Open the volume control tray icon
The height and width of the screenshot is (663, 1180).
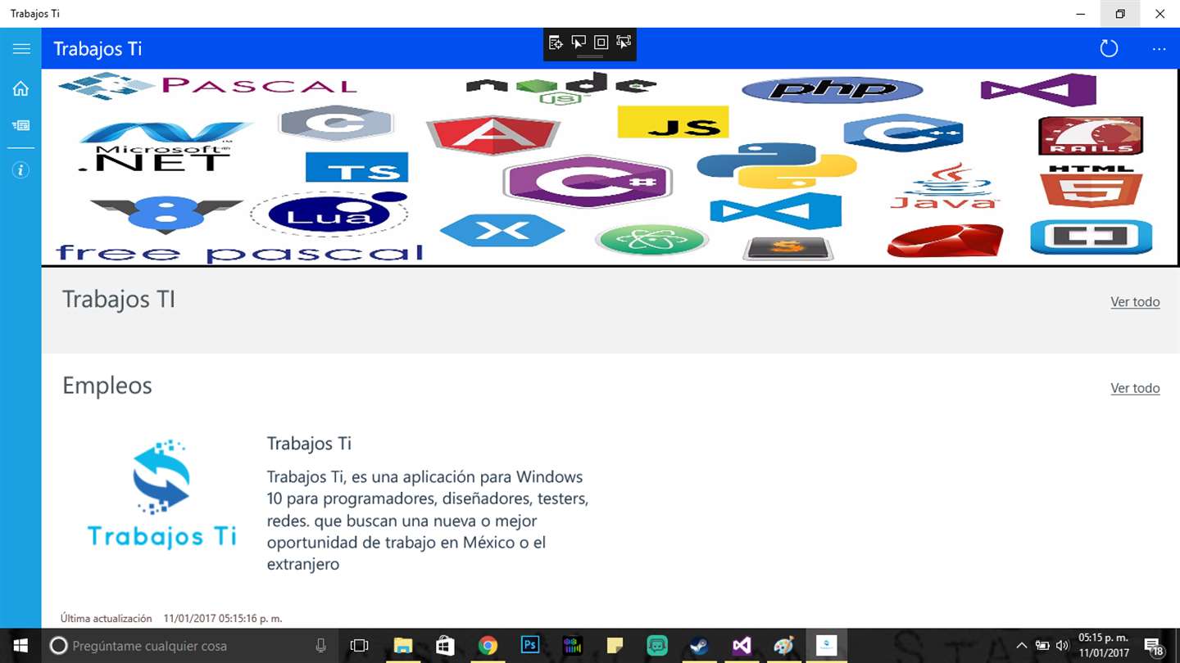[1063, 646]
